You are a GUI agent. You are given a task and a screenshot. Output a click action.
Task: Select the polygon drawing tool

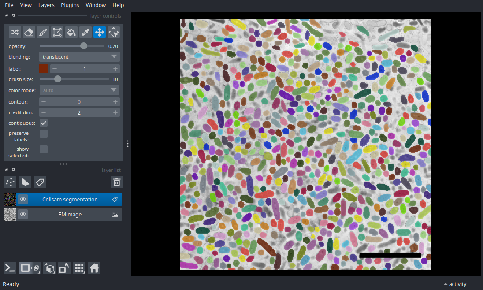57,32
